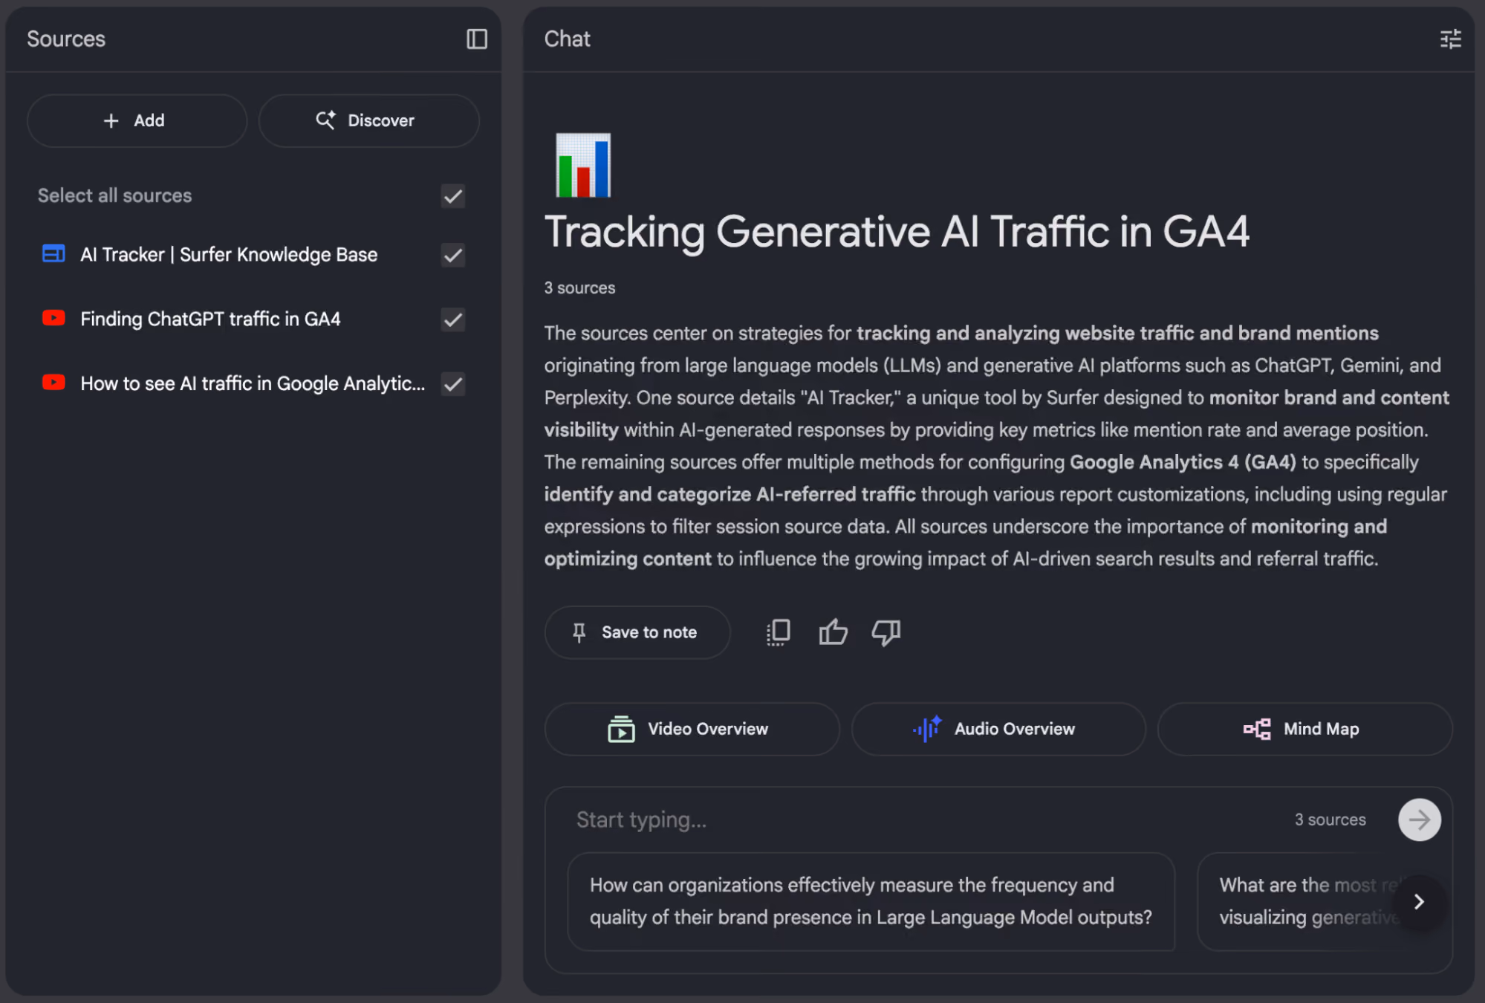Discover new sources
This screenshot has height=1003, width=1485.
368,120
